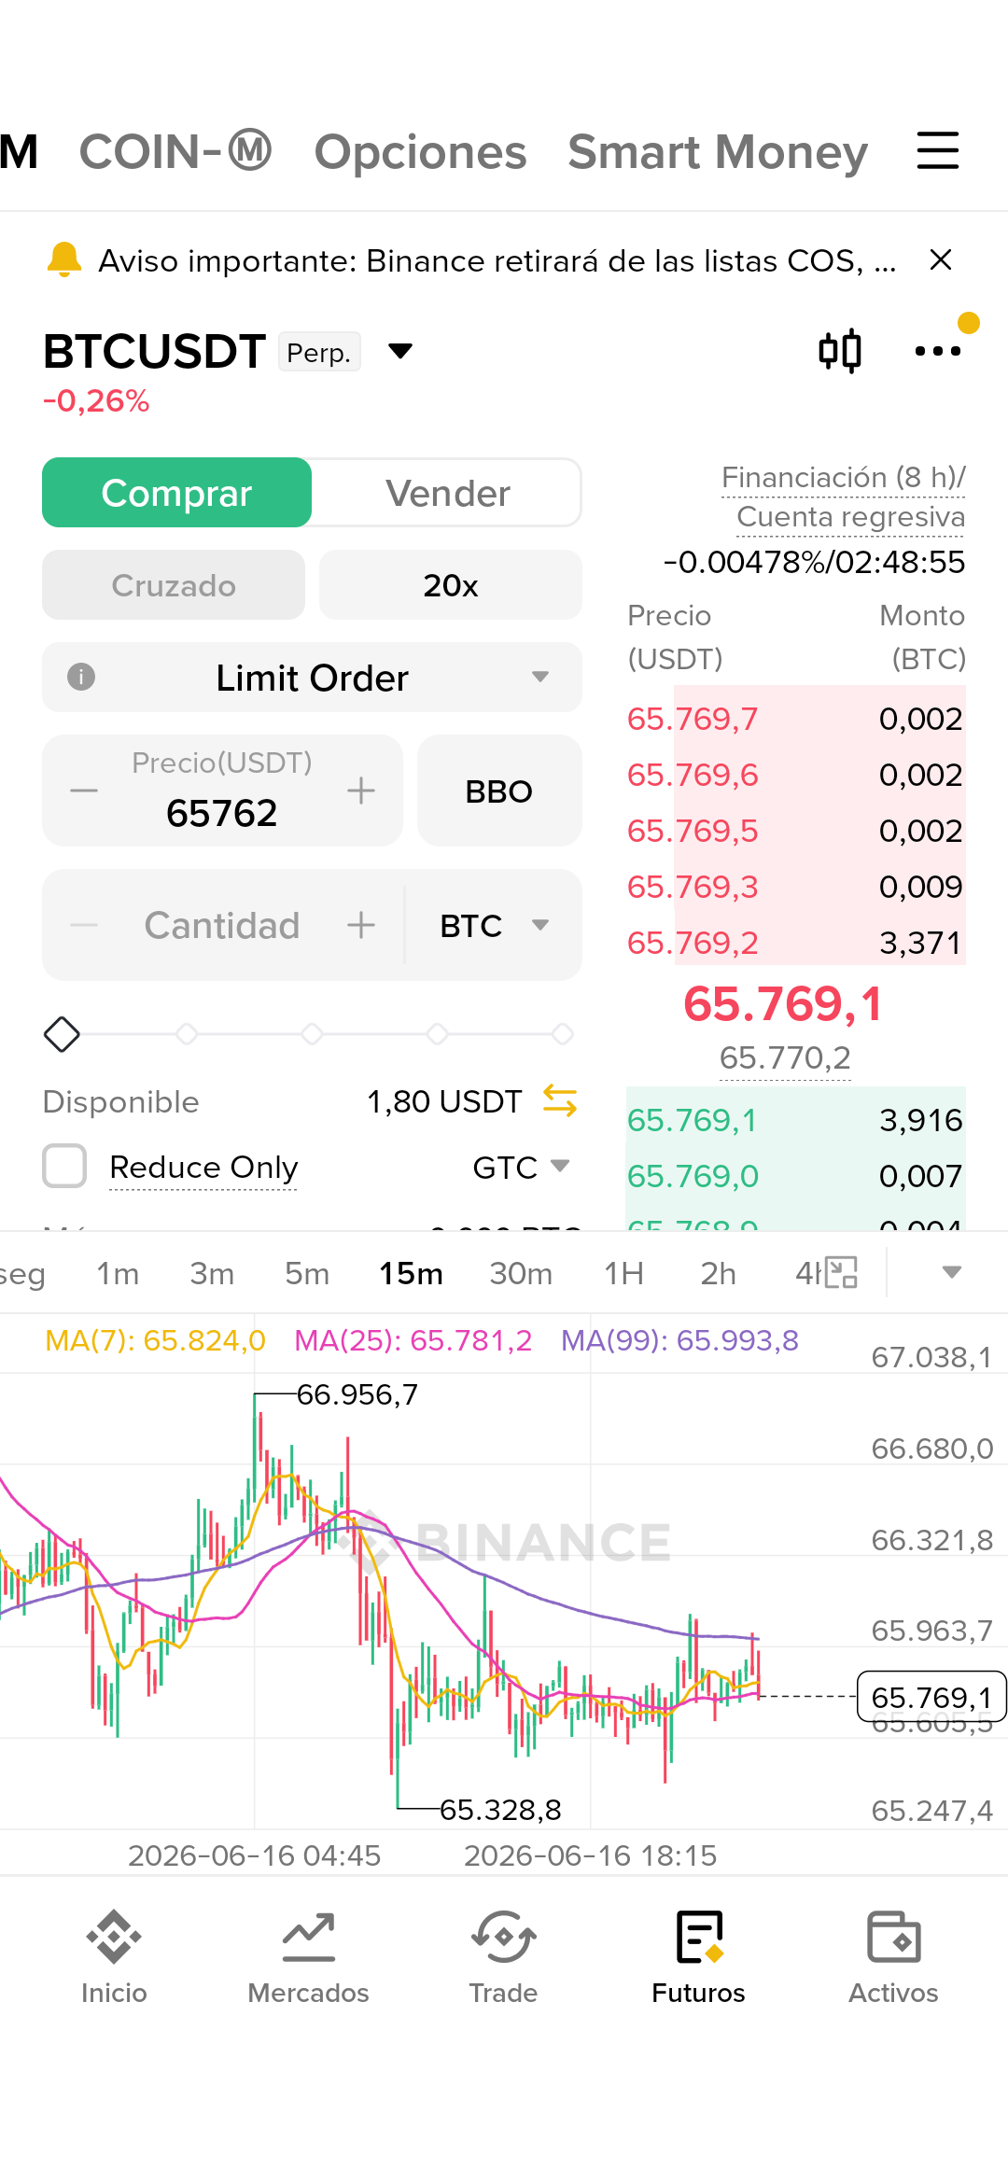The height and width of the screenshot is (2184, 1008).
Task: Switch to the Smart Money tab
Action: point(718,152)
